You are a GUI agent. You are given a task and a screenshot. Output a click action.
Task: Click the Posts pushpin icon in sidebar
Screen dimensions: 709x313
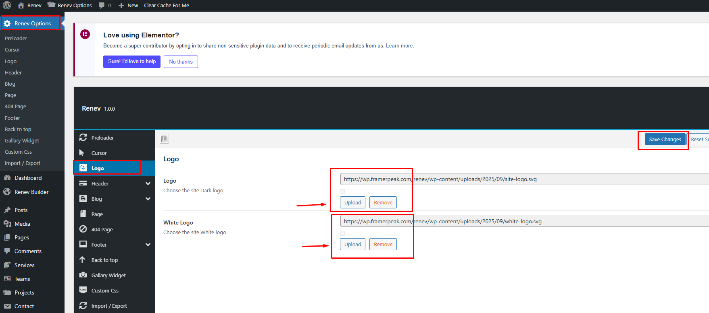tap(7, 210)
